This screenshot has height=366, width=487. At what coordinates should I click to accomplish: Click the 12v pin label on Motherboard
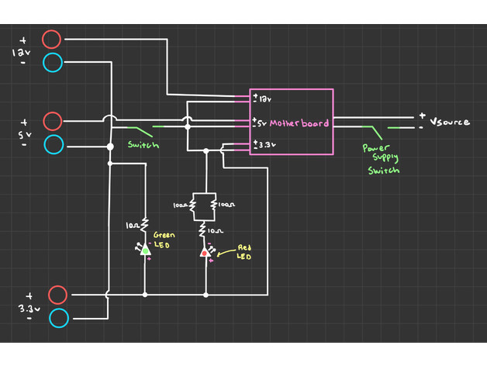pyautogui.click(x=264, y=99)
